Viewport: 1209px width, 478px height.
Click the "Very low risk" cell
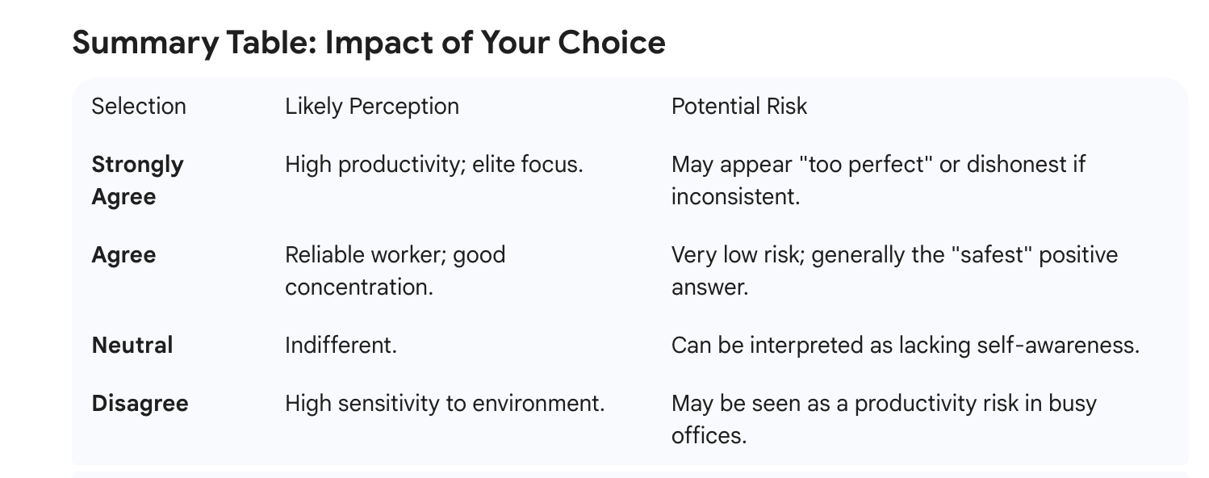coord(893,270)
